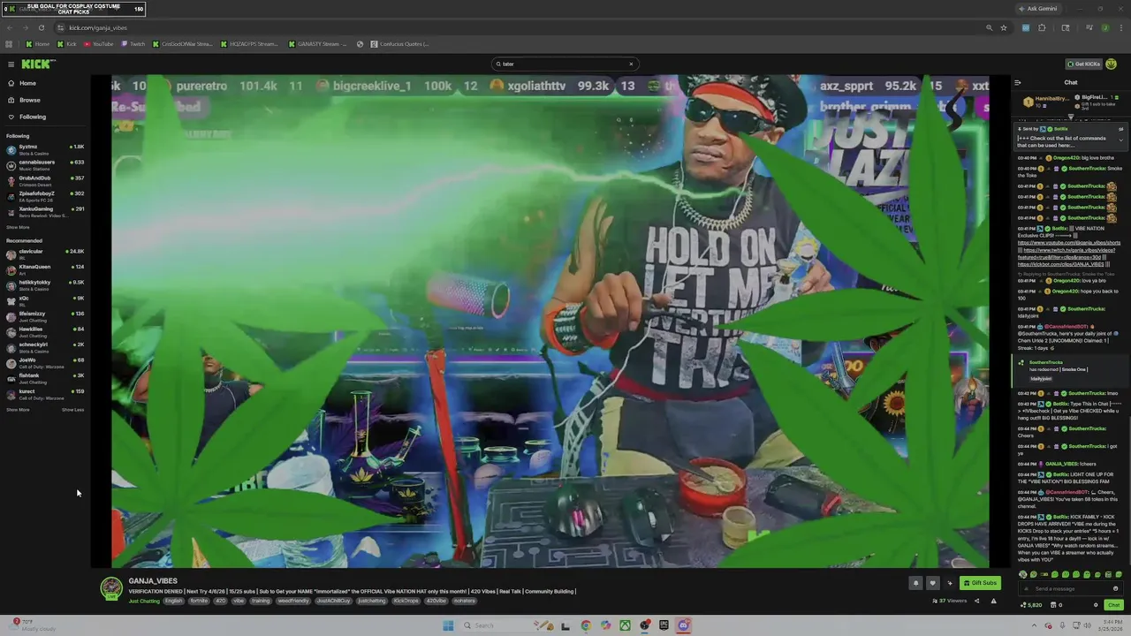Open the YouTube bookmark

[98, 43]
